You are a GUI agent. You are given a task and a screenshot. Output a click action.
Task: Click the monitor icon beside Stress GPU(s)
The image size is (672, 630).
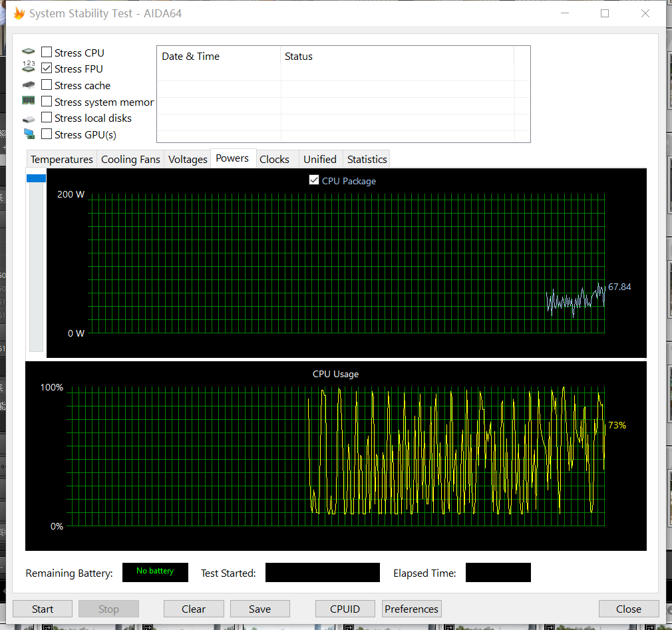pyautogui.click(x=29, y=134)
